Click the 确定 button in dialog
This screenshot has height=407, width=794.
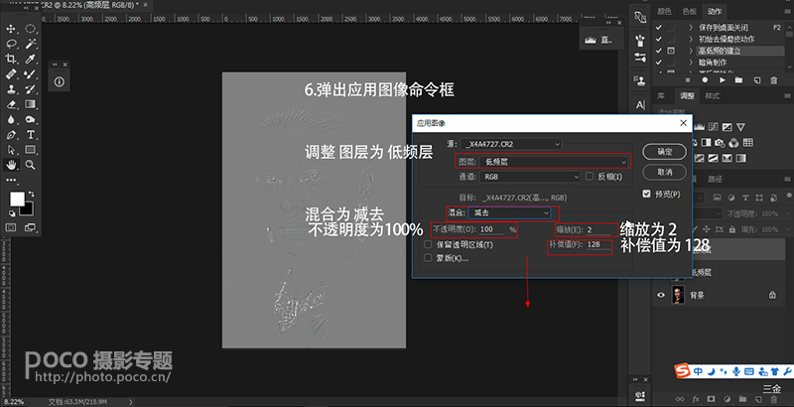665,152
